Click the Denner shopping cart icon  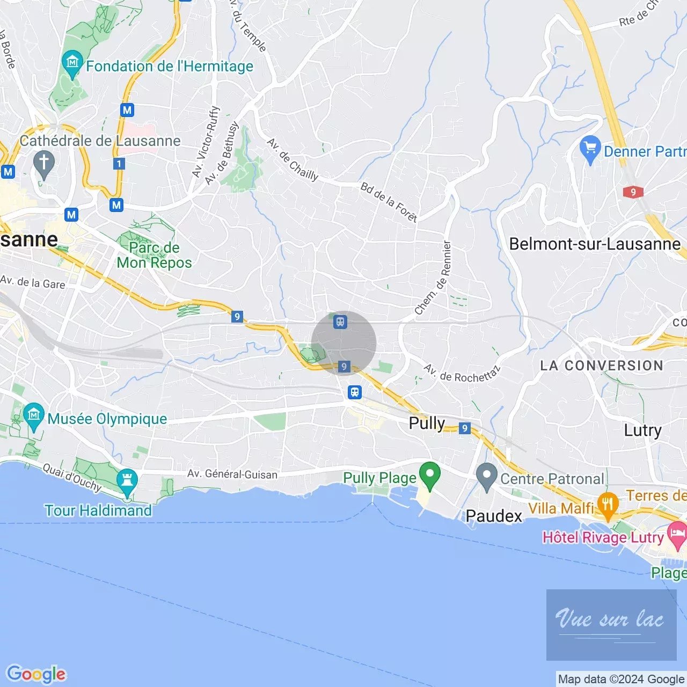coord(590,149)
